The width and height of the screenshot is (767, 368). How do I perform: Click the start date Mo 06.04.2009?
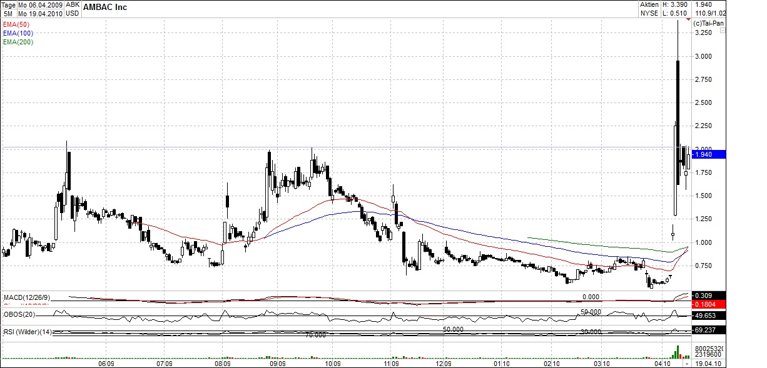(x=41, y=4)
